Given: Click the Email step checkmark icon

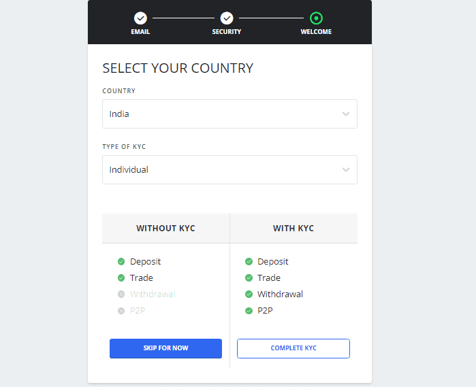Looking at the screenshot, I should point(140,18).
